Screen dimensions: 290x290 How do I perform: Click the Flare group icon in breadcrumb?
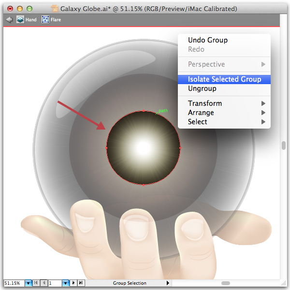(45, 20)
